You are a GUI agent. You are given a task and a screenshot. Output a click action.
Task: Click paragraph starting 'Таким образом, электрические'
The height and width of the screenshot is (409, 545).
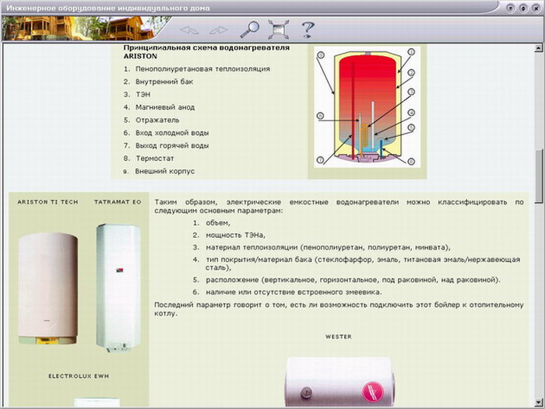pyautogui.click(x=339, y=206)
